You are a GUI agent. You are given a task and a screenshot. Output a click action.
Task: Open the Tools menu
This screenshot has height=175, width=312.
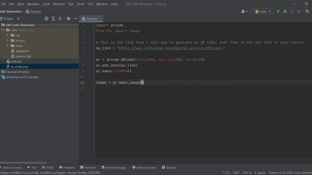point(80,4)
